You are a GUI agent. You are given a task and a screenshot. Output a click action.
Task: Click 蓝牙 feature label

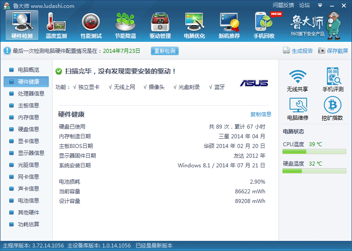[x=219, y=87]
